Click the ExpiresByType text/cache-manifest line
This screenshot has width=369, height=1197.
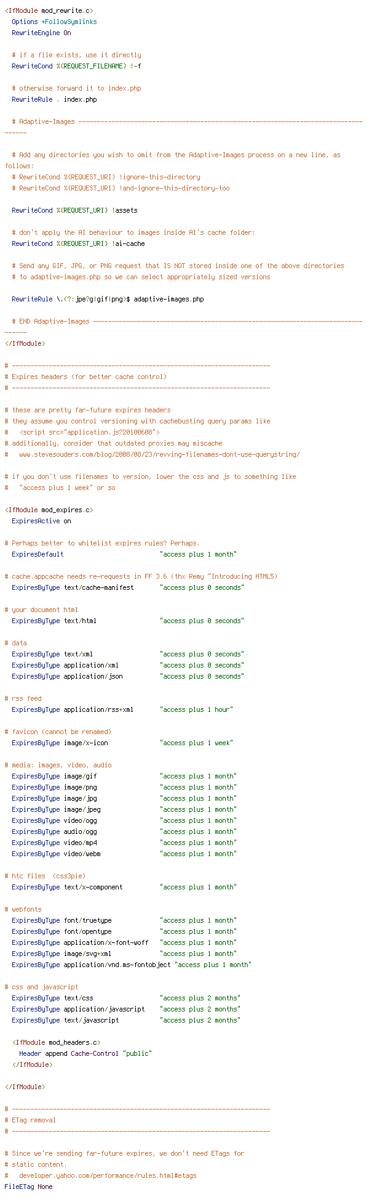128,587
